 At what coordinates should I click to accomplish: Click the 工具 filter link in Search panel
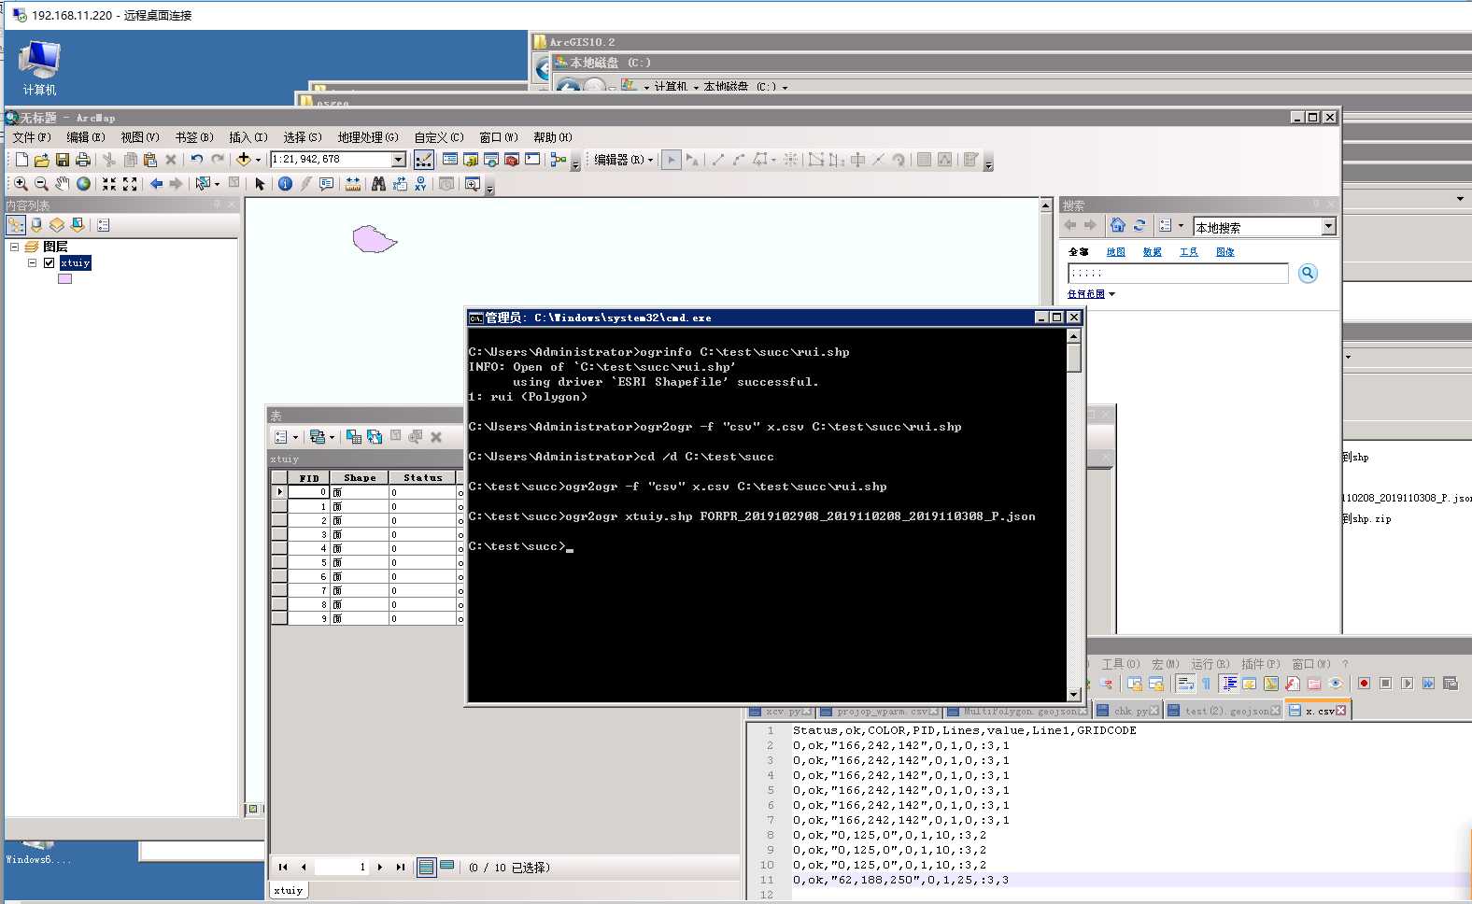1188,252
